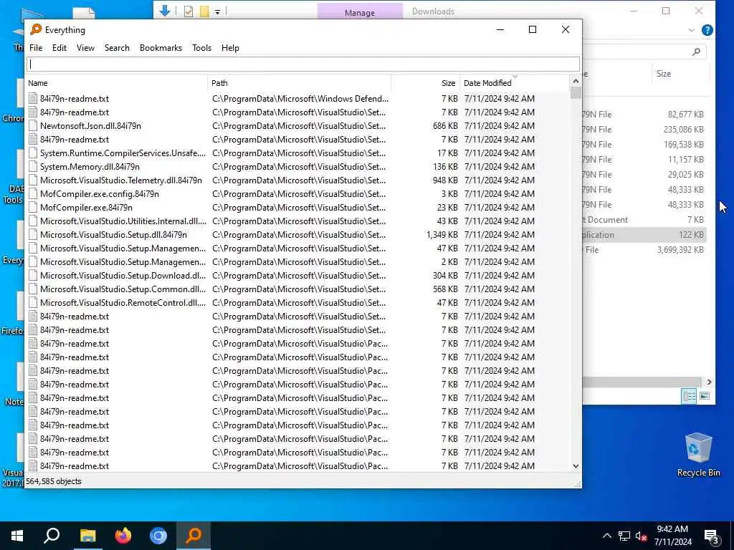Click the scroll down arrow in results list
The width and height of the screenshot is (734, 550).
[x=576, y=465]
